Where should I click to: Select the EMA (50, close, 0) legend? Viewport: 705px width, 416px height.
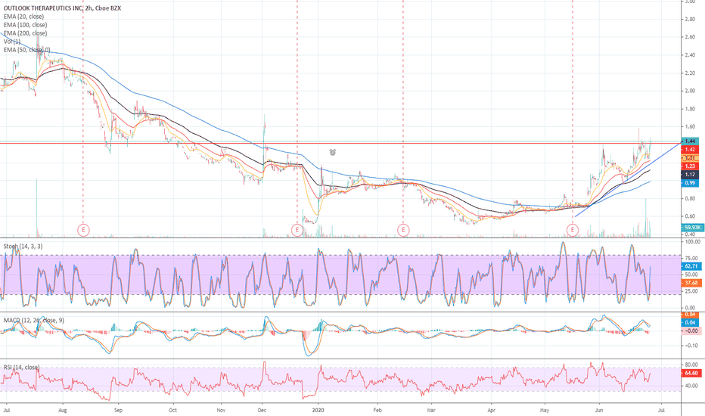[x=27, y=50]
